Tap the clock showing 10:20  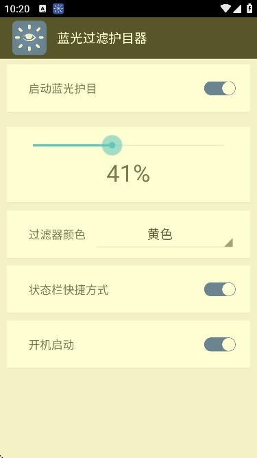17,9
